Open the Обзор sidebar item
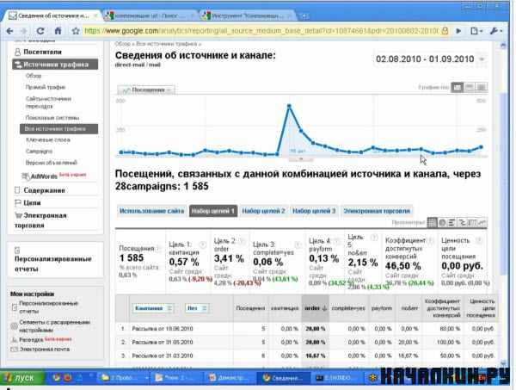516x390 pixels. [x=34, y=76]
